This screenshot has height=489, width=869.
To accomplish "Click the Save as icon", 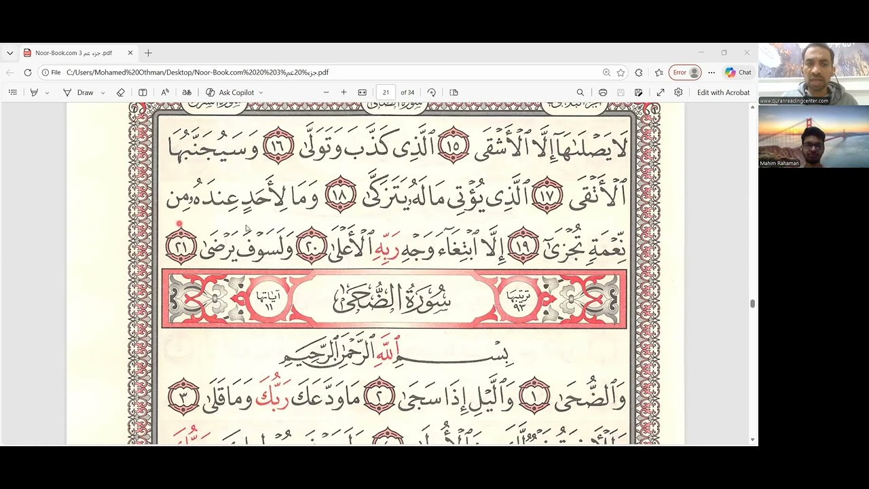I will [x=639, y=92].
